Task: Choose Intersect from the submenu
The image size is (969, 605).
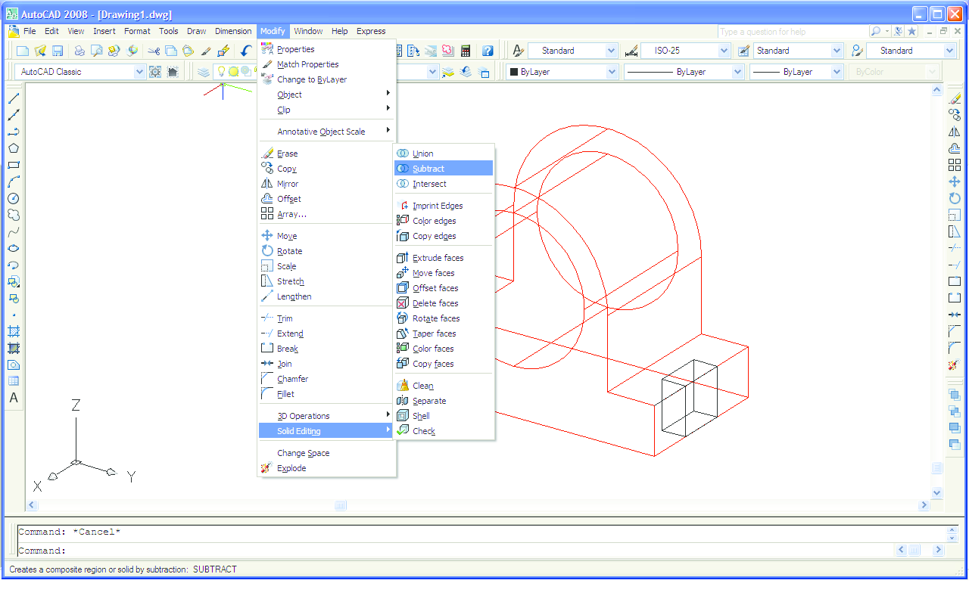Action: (444, 184)
